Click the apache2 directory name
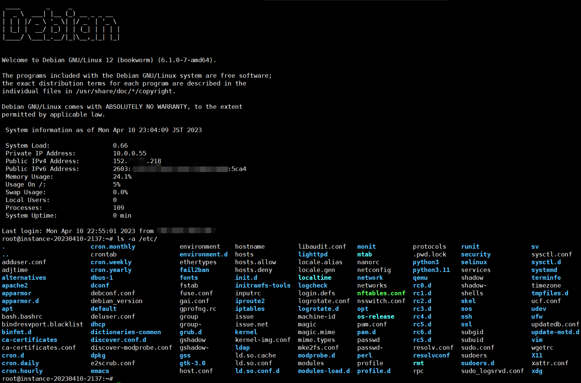The height and width of the screenshot is (383, 581). pyautogui.click(x=15, y=285)
